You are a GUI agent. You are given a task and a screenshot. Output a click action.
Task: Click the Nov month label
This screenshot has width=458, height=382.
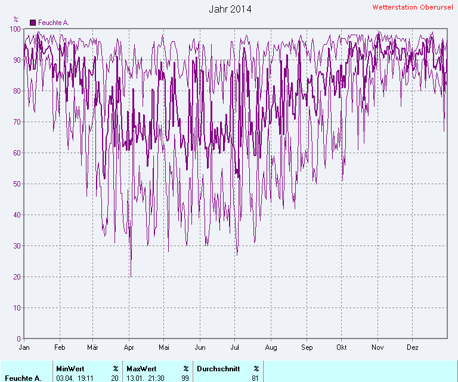click(x=377, y=347)
